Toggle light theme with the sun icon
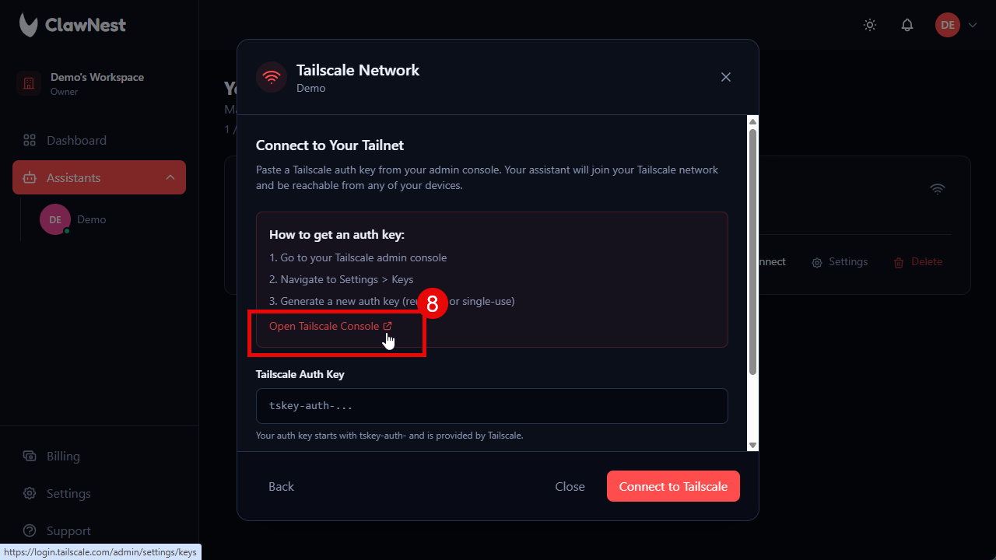Screen dimensions: 996x560 (869, 25)
